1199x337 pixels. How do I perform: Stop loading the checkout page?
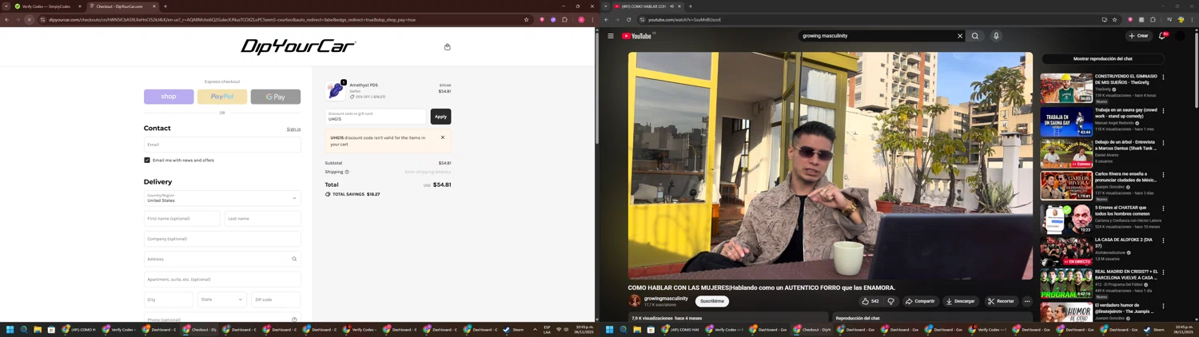[30, 19]
